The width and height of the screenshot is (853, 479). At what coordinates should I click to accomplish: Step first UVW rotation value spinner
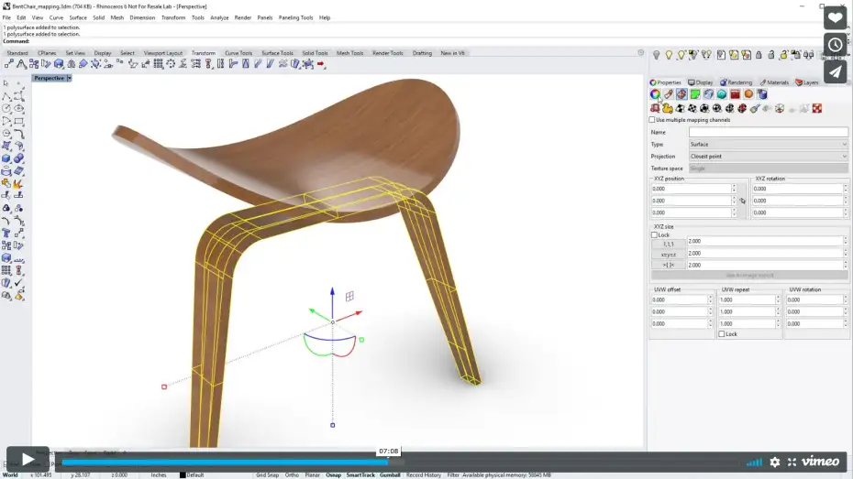click(x=846, y=299)
